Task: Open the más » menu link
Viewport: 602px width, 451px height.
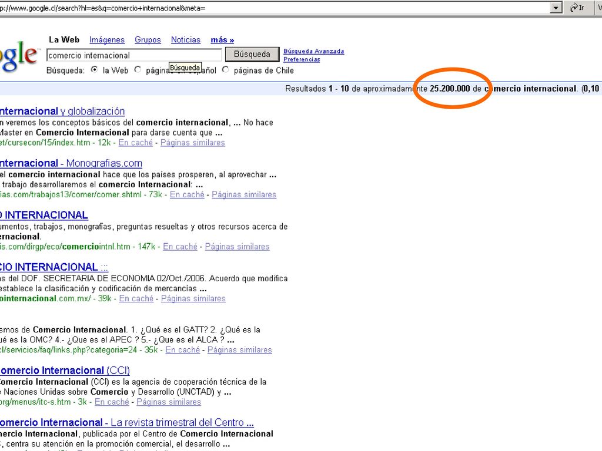Action: (x=222, y=40)
